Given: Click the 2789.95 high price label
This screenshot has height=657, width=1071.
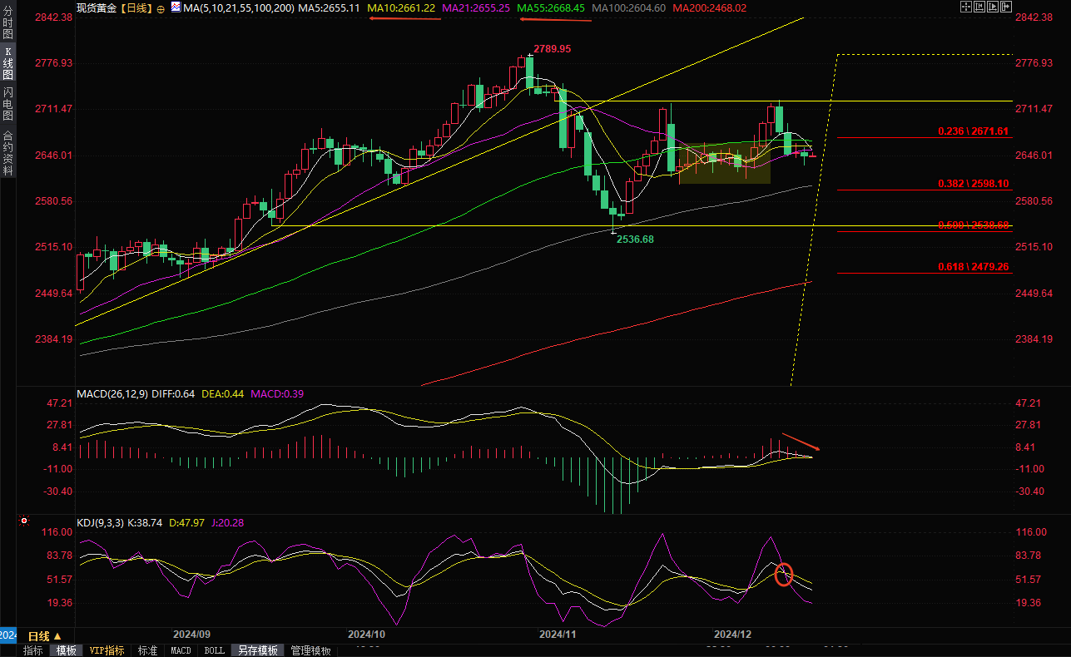Looking at the screenshot, I should point(552,49).
